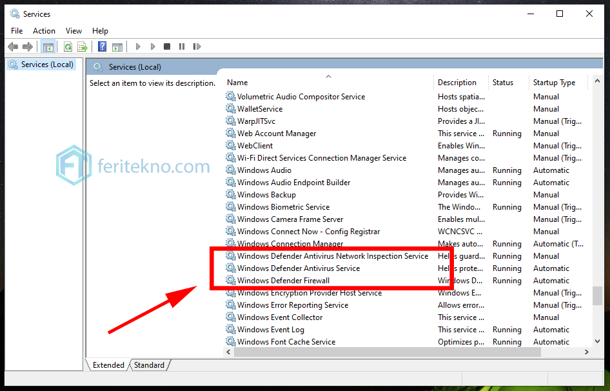Click the gear icon beside Windows Audio
The height and width of the screenshot is (391, 610).
[231, 170]
